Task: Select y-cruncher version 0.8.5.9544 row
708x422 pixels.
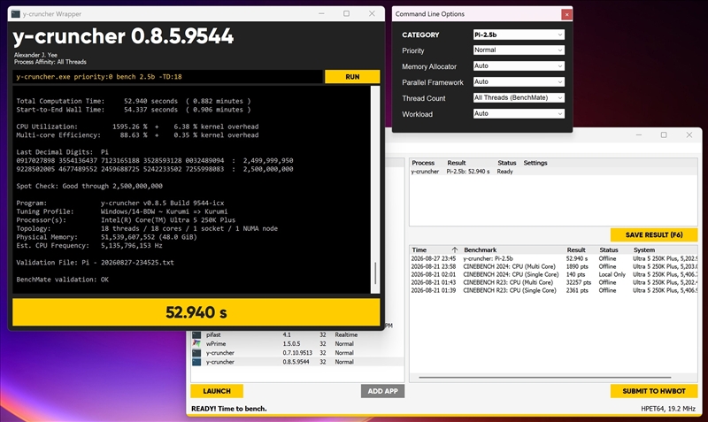Action: [x=297, y=362]
